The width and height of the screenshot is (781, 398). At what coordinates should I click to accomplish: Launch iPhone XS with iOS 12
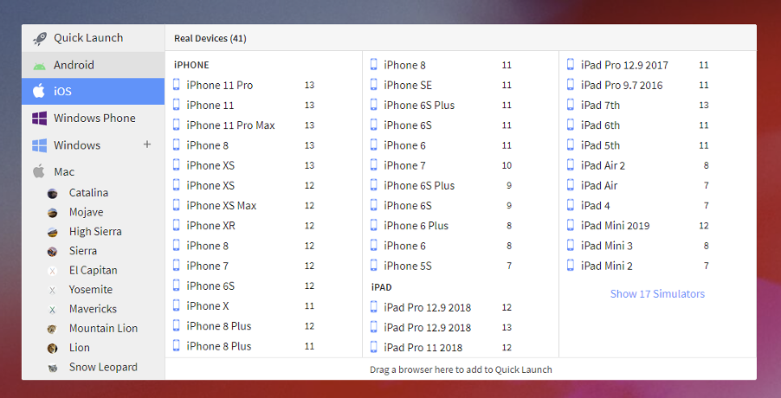(x=244, y=185)
